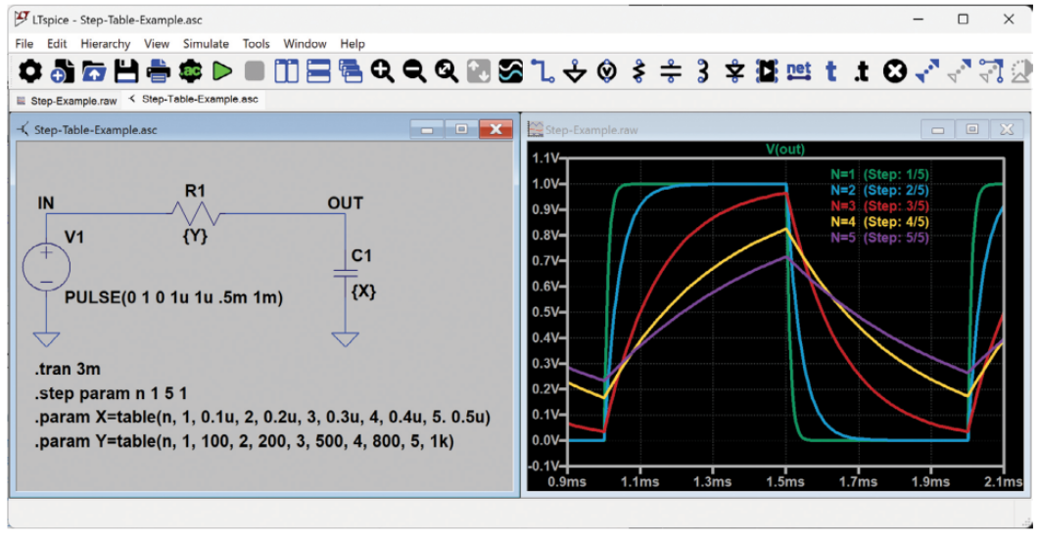This screenshot has width=1038, height=536.
Task: Click the .param X=table directive line
Action: [x=262, y=419]
